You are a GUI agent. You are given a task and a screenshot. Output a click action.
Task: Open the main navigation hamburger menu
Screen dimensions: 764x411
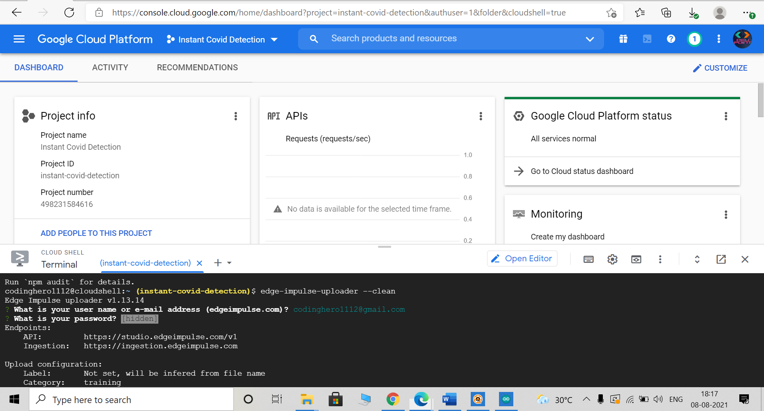pyautogui.click(x=19, y=39)
